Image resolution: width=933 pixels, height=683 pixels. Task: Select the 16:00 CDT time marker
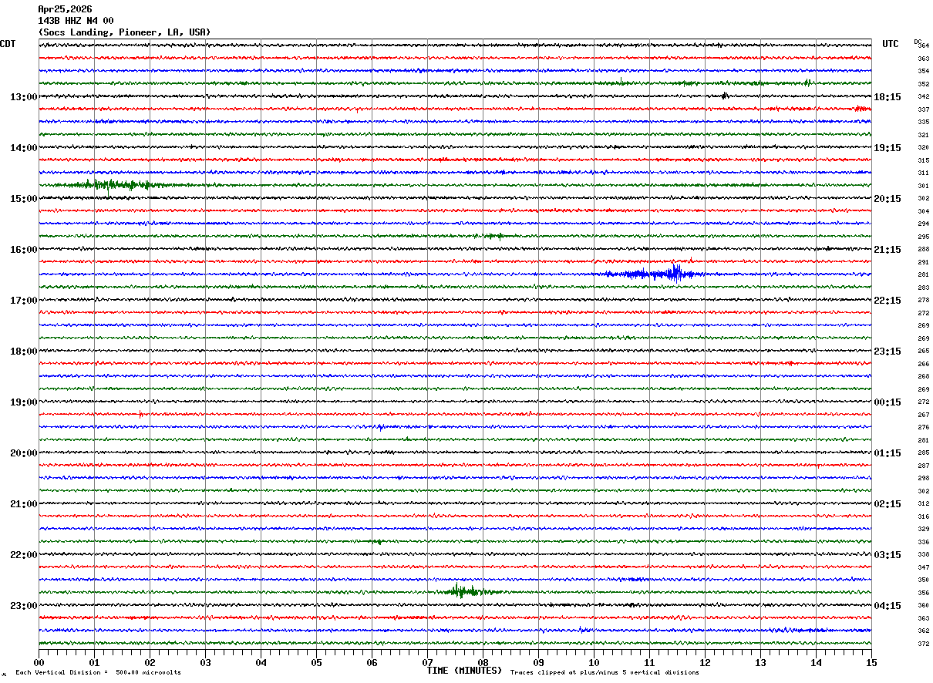pyautogui.click(x=23, y=250)
